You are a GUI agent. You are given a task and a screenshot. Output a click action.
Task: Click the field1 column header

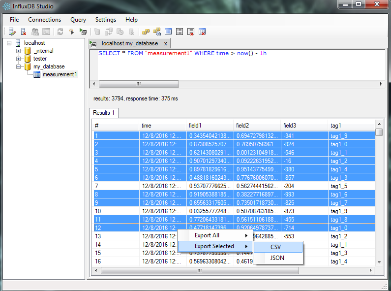click(x=210, y=126)
